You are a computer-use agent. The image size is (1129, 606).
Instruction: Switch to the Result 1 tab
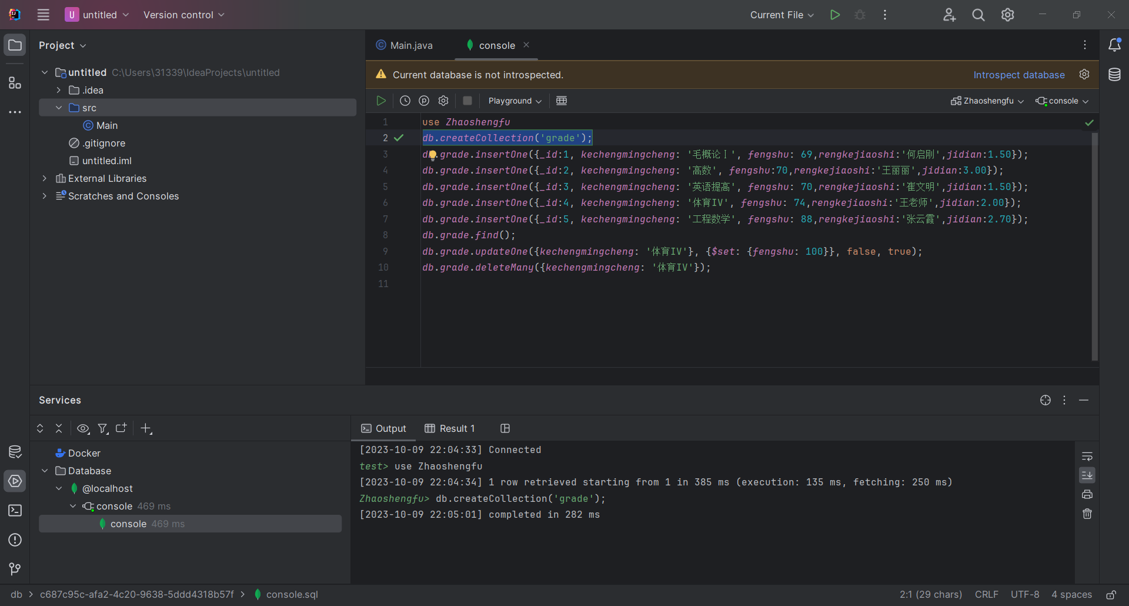coord(450,428)
